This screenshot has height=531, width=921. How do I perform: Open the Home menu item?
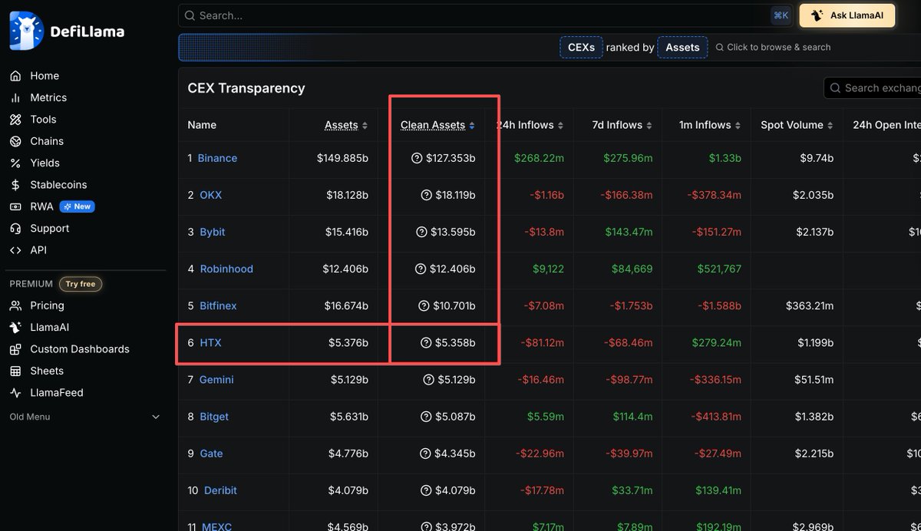45,76
